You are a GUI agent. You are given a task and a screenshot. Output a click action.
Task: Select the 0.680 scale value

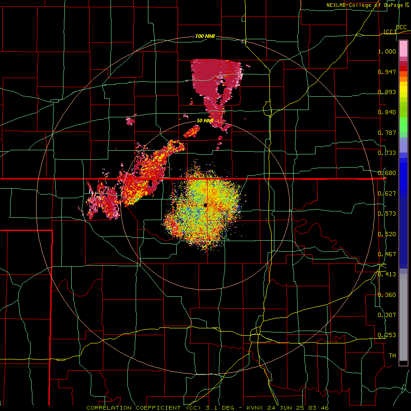[x=387, y=173]
